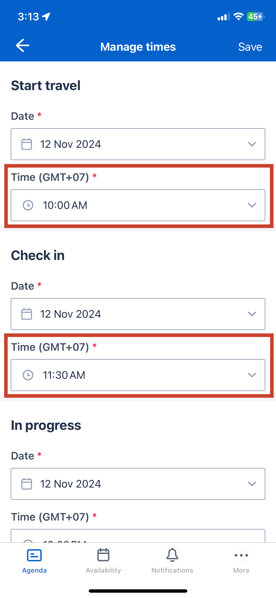Tap the calendar icon in Check in date field
The height and width of the screenshot is (598, 276).
(27, 314)
